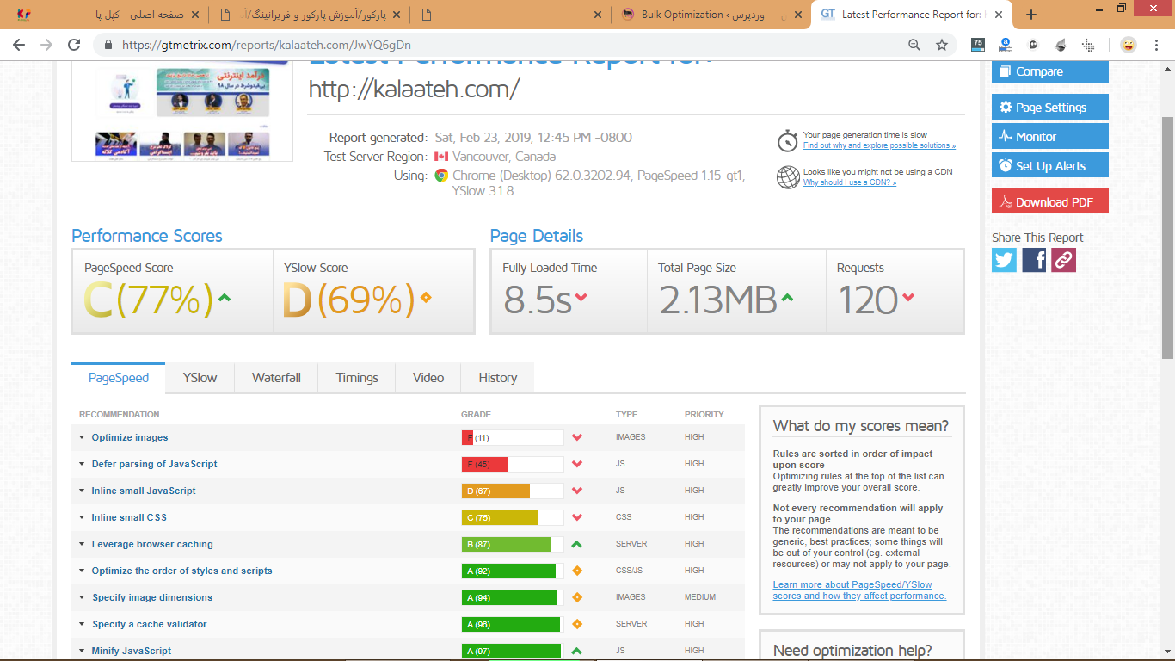Viewport: 1175px width, 661px height.
Task: Click the globe CDN icon
Action: point(788,177)
